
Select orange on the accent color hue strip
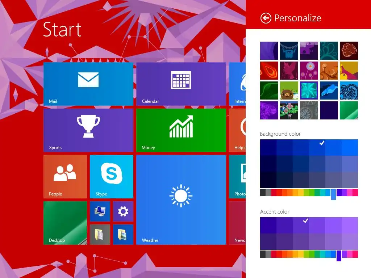(x=290, y=254)
